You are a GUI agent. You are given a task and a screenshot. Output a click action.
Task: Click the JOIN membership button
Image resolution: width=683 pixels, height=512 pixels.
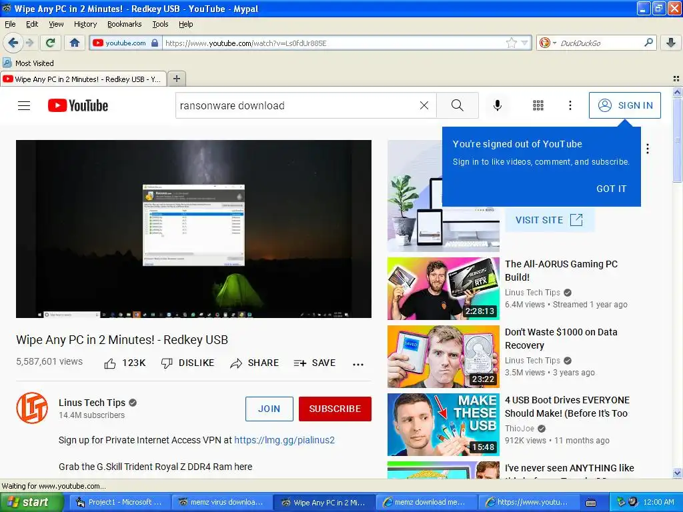point(269,409)
